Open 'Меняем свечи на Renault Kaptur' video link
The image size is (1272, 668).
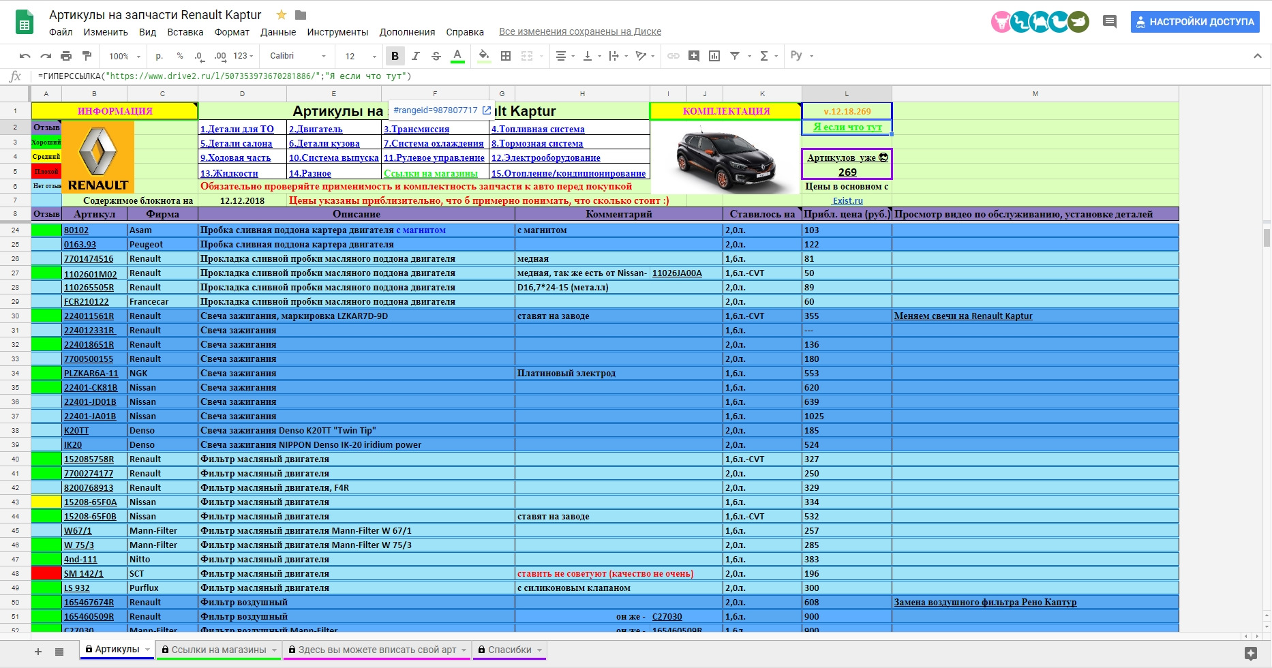[963, 316]
